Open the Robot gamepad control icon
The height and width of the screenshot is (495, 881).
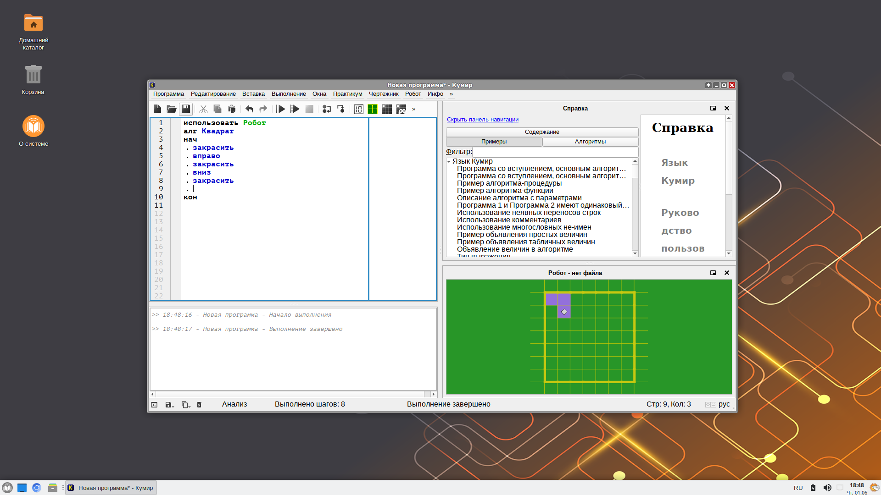[401, 109]
